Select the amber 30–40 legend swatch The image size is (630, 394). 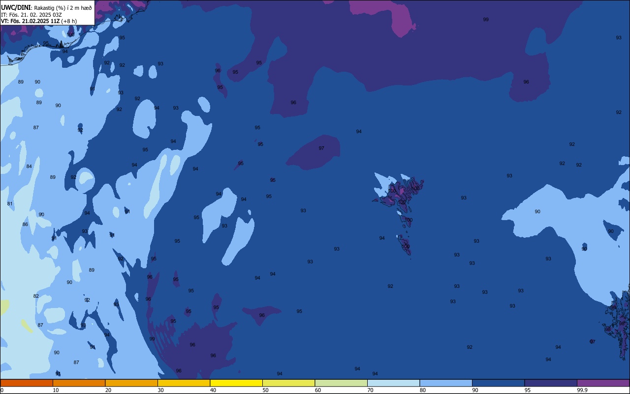pos(184,383)
